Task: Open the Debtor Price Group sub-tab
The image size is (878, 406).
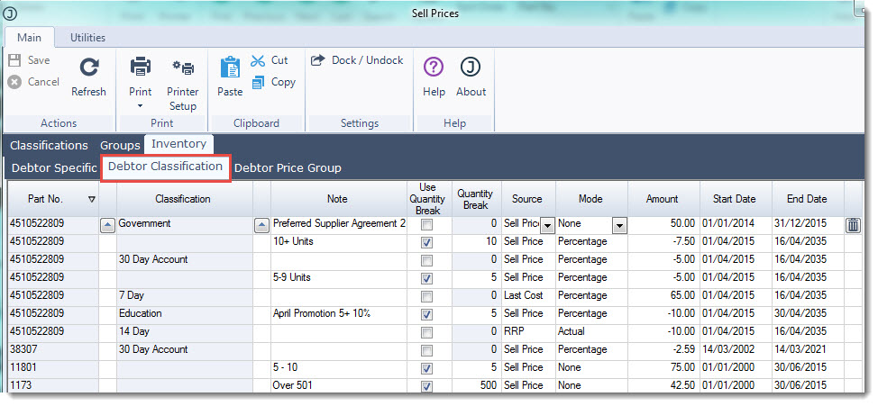Action: pos(288,167)
